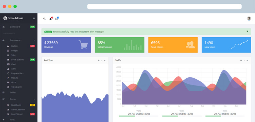Click the Tables menu icon

coord(4,93)
